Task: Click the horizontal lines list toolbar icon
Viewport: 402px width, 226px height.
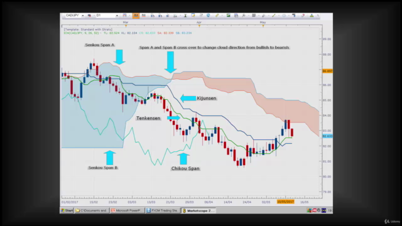Action: (254, 16)
